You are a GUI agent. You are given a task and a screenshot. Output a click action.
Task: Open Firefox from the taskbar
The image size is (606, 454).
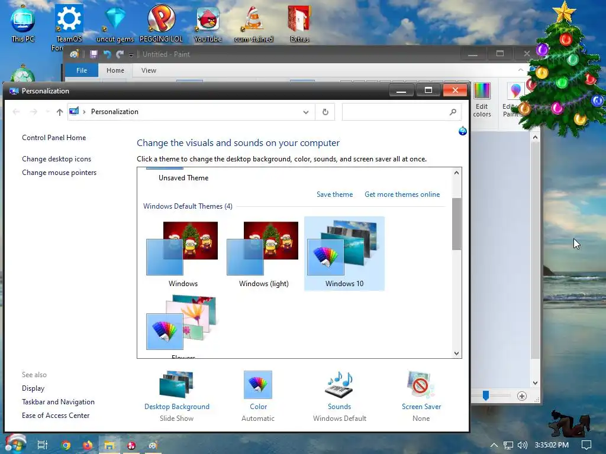click(88, 445)
